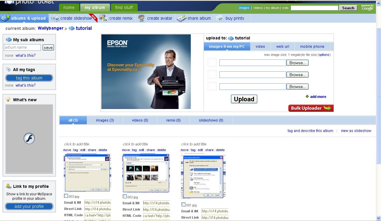Click the share album icon

[182, 18]
